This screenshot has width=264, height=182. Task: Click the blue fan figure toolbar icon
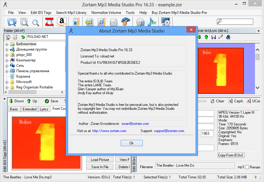(126, 22)
